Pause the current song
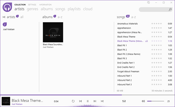Viewport: 175px width, 107px height. point(87,101)
